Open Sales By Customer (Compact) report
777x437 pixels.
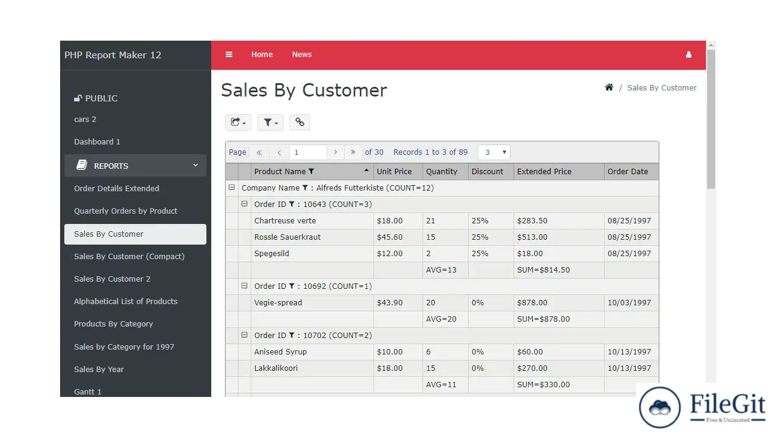pyautogui.click(x=129, y=257)
